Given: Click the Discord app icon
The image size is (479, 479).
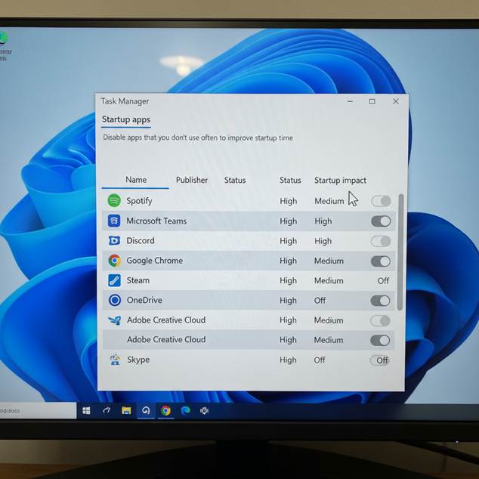Looking at the screenshot, I should coord(114,241).
